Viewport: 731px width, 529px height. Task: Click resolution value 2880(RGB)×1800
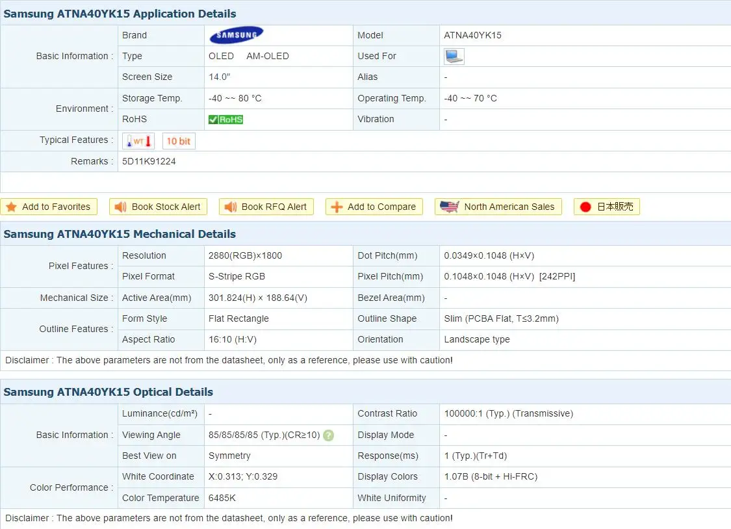[245, 255]
